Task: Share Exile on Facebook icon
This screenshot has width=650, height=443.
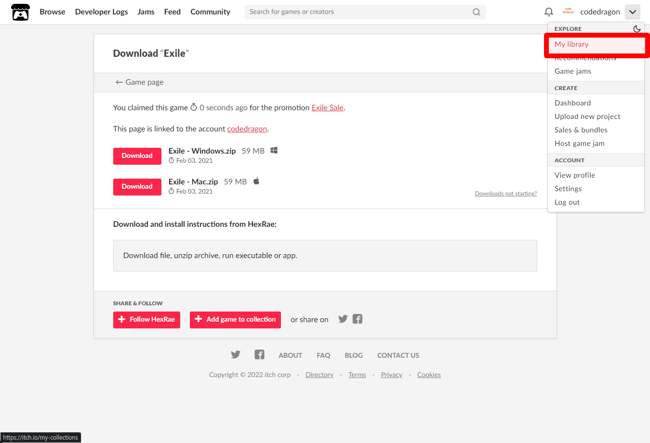Action: [x=357, y=319]
